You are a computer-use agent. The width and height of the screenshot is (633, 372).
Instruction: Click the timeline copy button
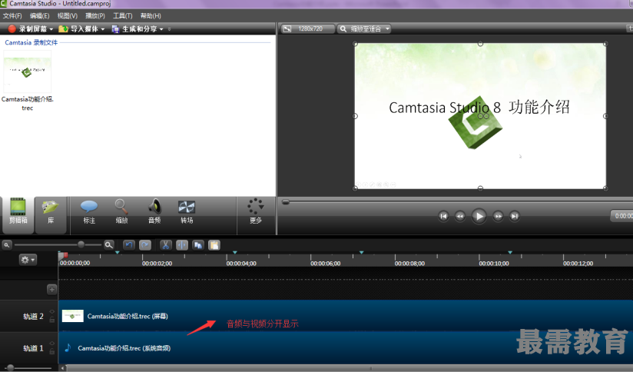pos(198,245)
